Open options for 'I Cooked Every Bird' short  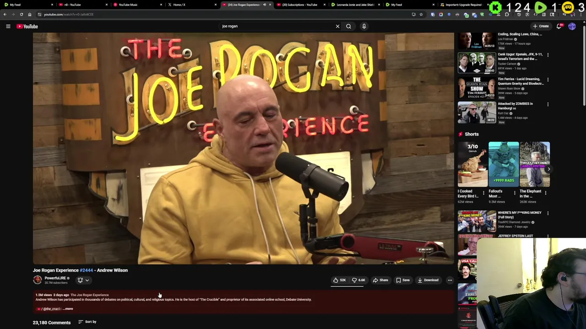(483, 193)
